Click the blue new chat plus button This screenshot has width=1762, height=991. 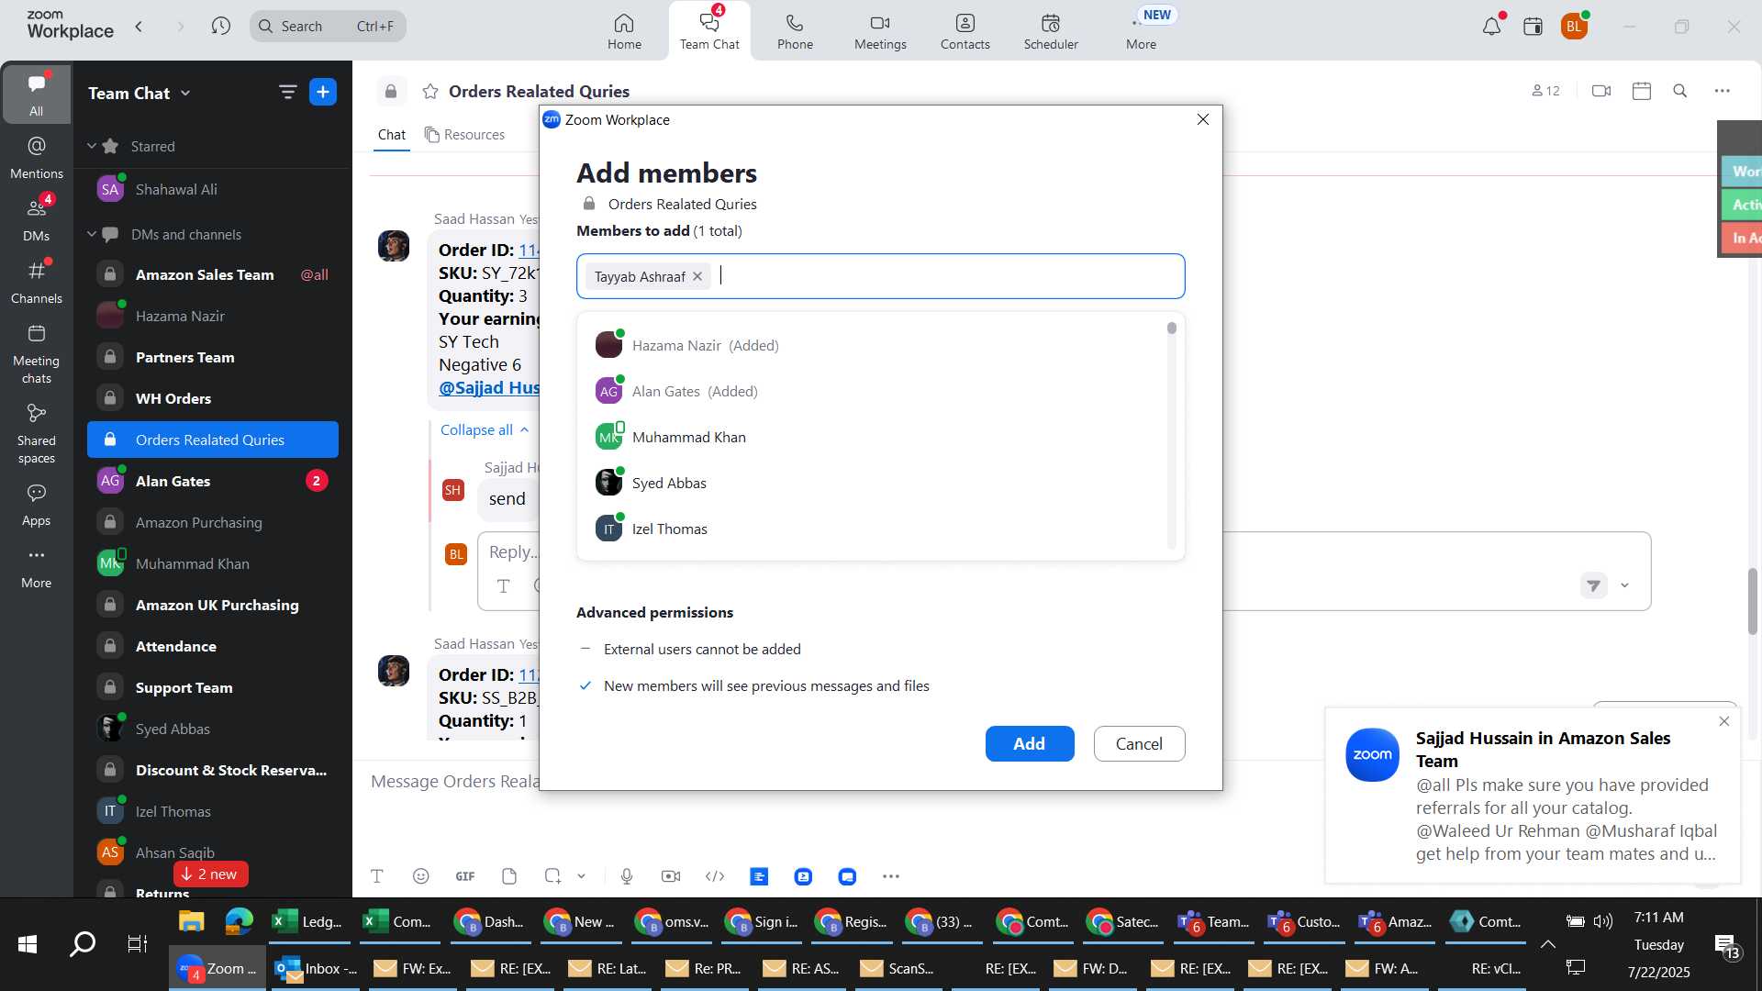[323, 92]
